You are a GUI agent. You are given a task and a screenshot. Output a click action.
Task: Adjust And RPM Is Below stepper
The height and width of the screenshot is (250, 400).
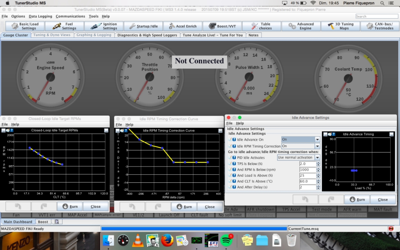point(318,170)
